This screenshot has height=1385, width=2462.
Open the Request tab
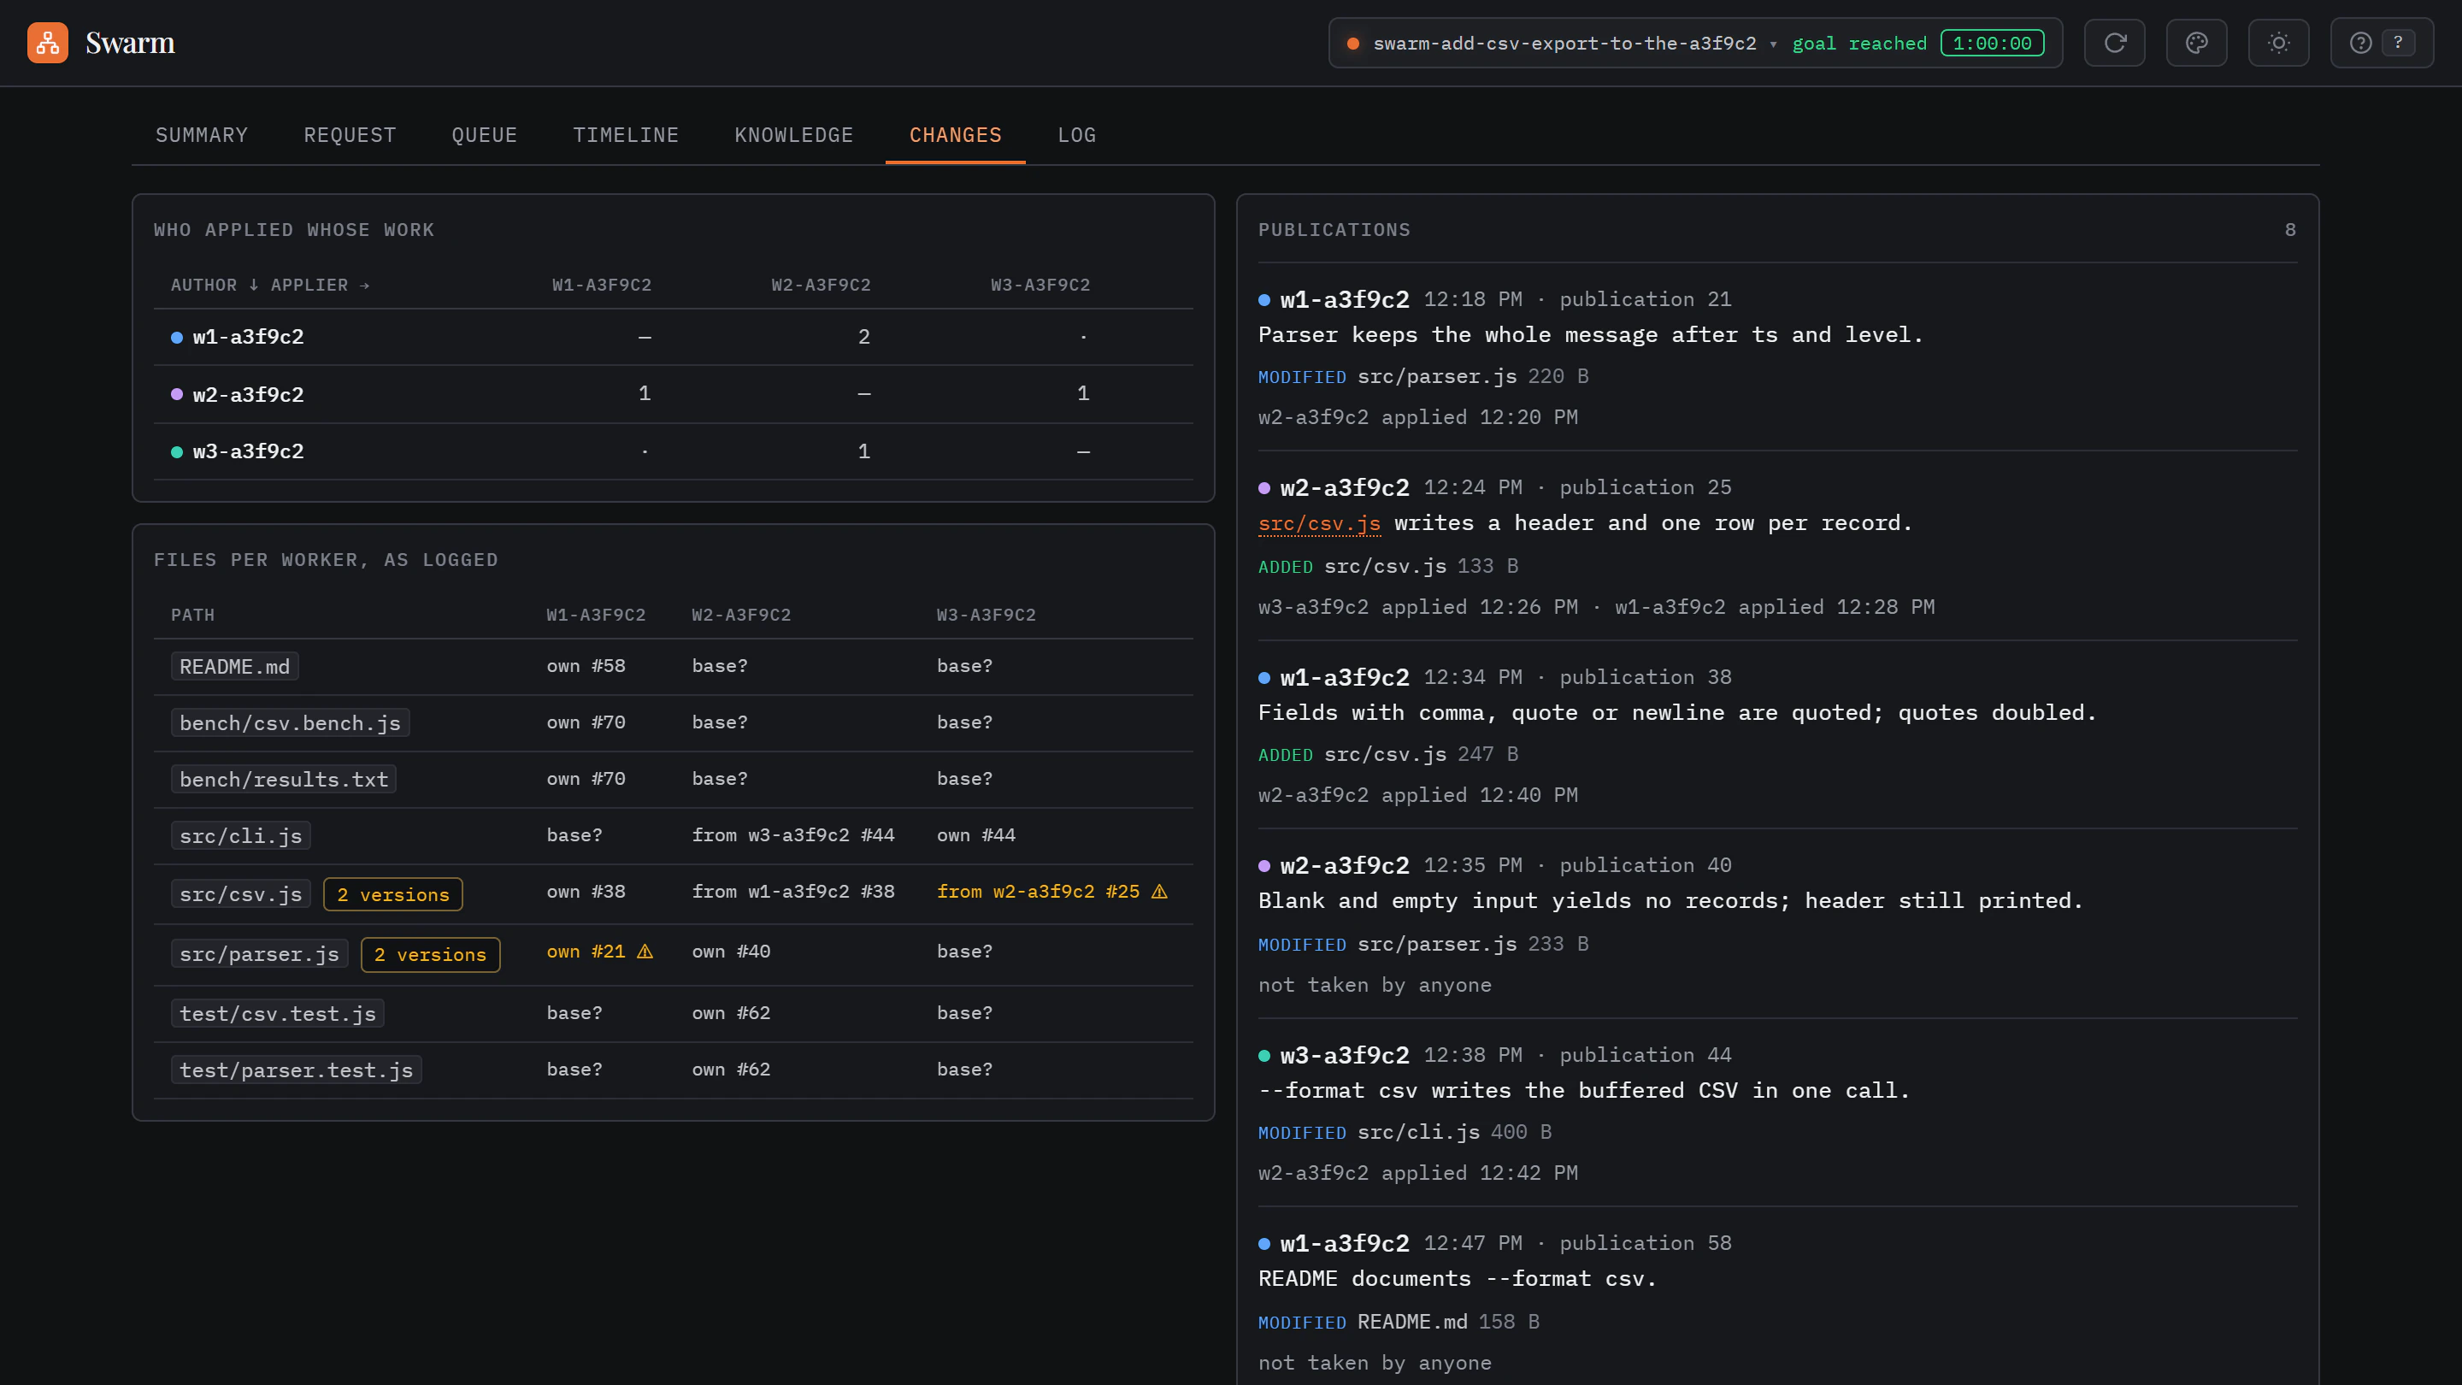coord(350,135)
